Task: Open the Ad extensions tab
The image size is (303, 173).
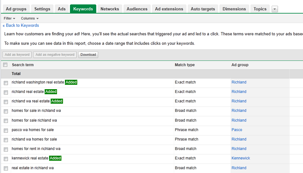Action: [x=169, y=9]
